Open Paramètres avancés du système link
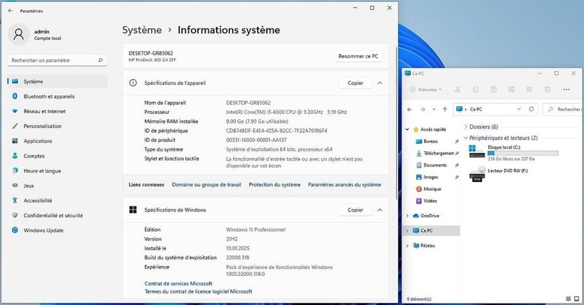Viewport: 584px width, 305px height. click(344, 185)
